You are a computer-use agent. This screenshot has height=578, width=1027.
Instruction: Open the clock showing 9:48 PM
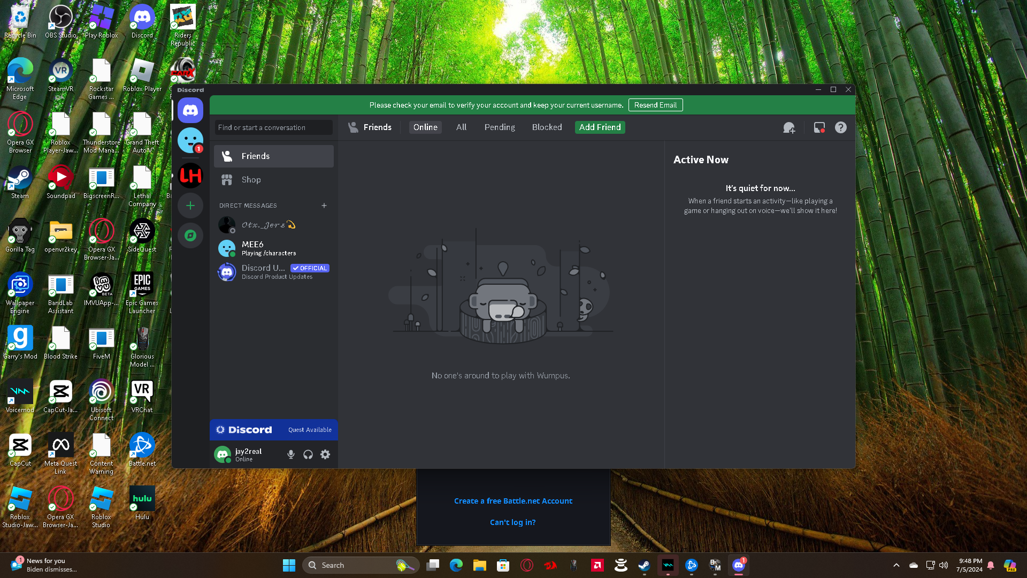pos(970,565)
